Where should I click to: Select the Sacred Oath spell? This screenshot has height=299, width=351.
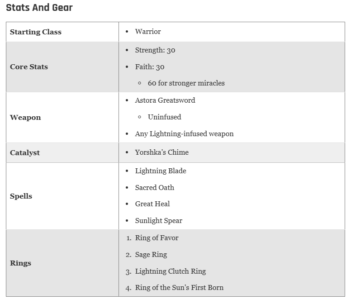point(154,188)
